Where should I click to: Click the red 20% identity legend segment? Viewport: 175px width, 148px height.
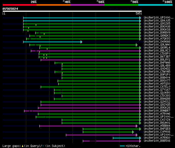(x=20, y=5)
